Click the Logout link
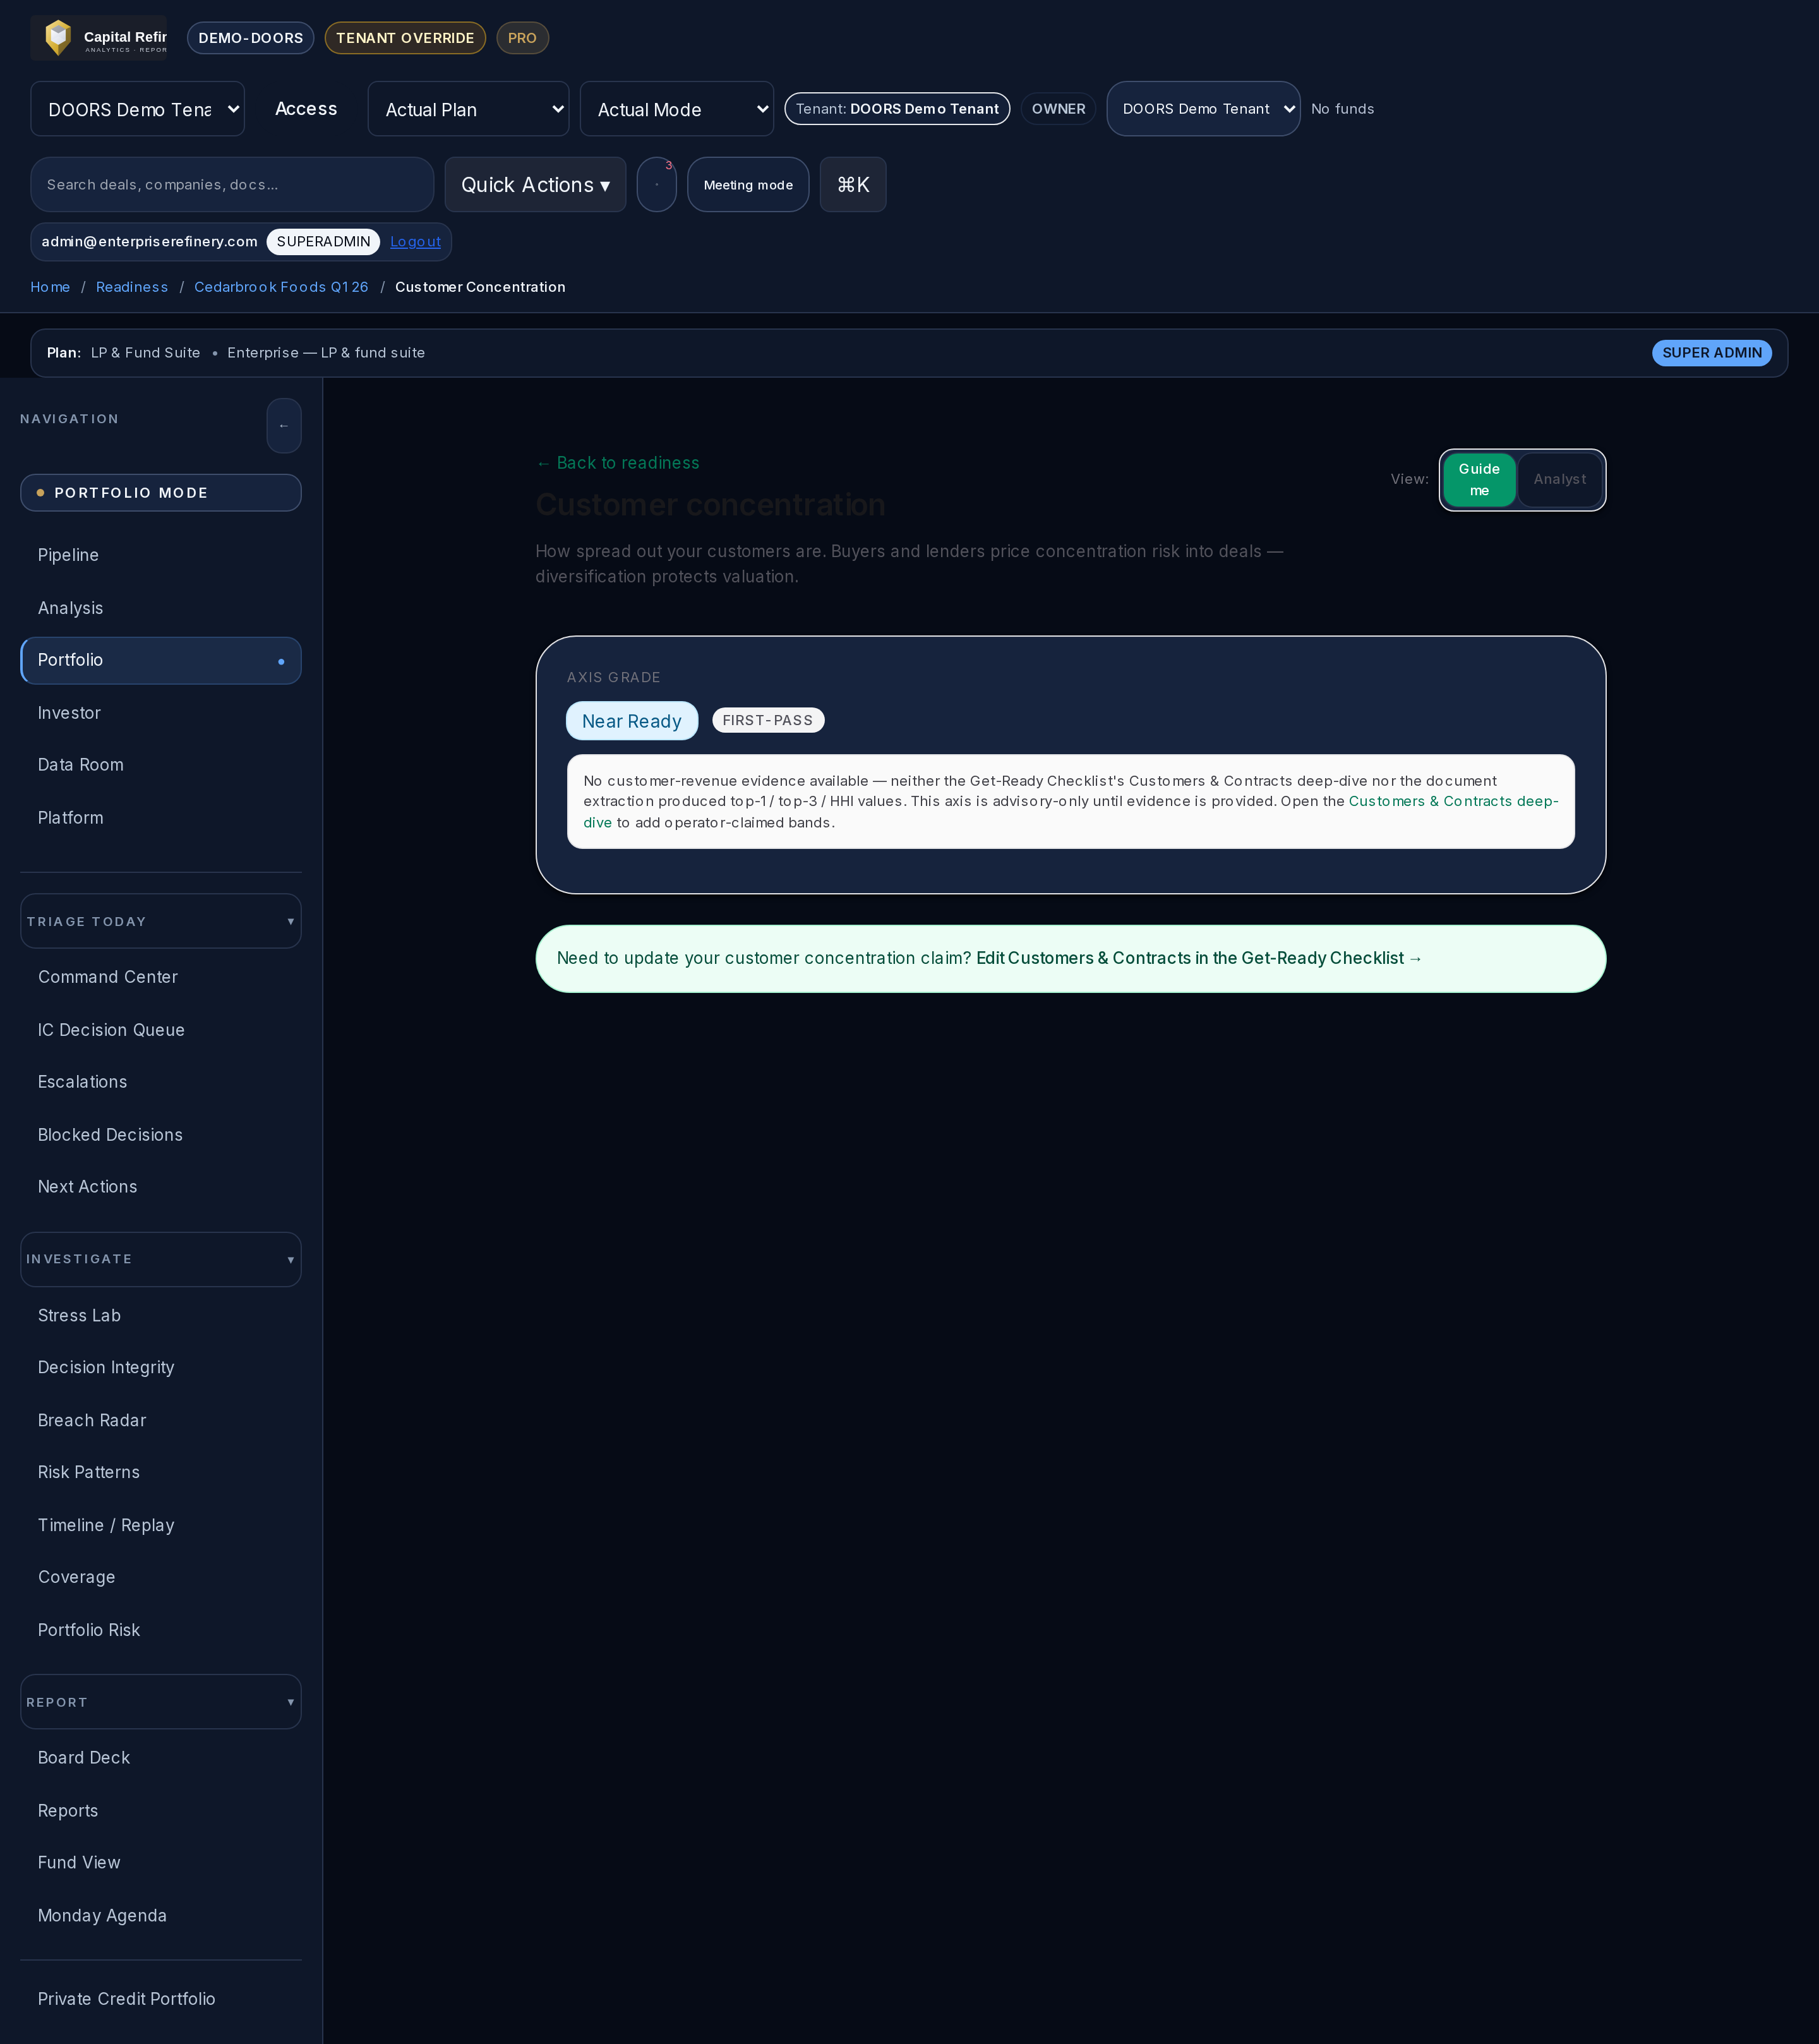The height and width of the screenshot is (2044, 1819). [415, 242]
